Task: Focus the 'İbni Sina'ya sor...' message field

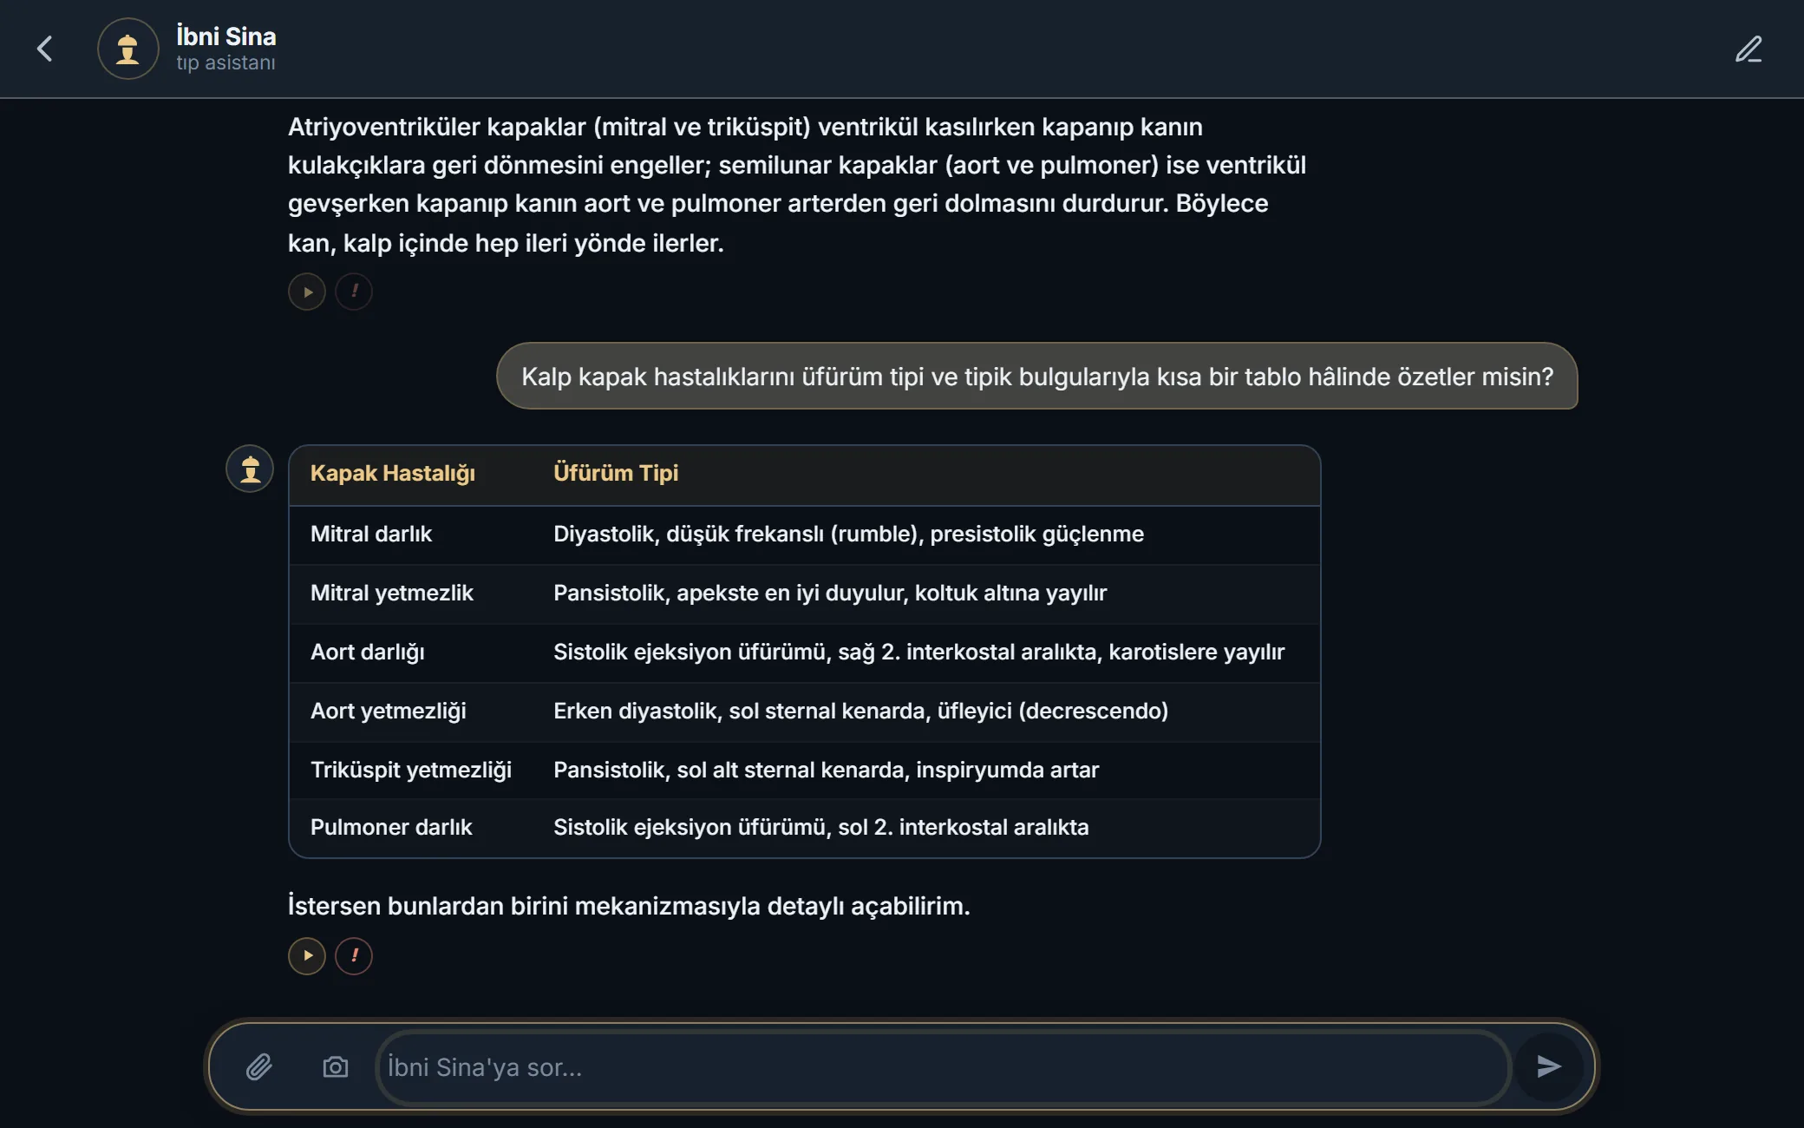Action: (x=944, y=1066)
